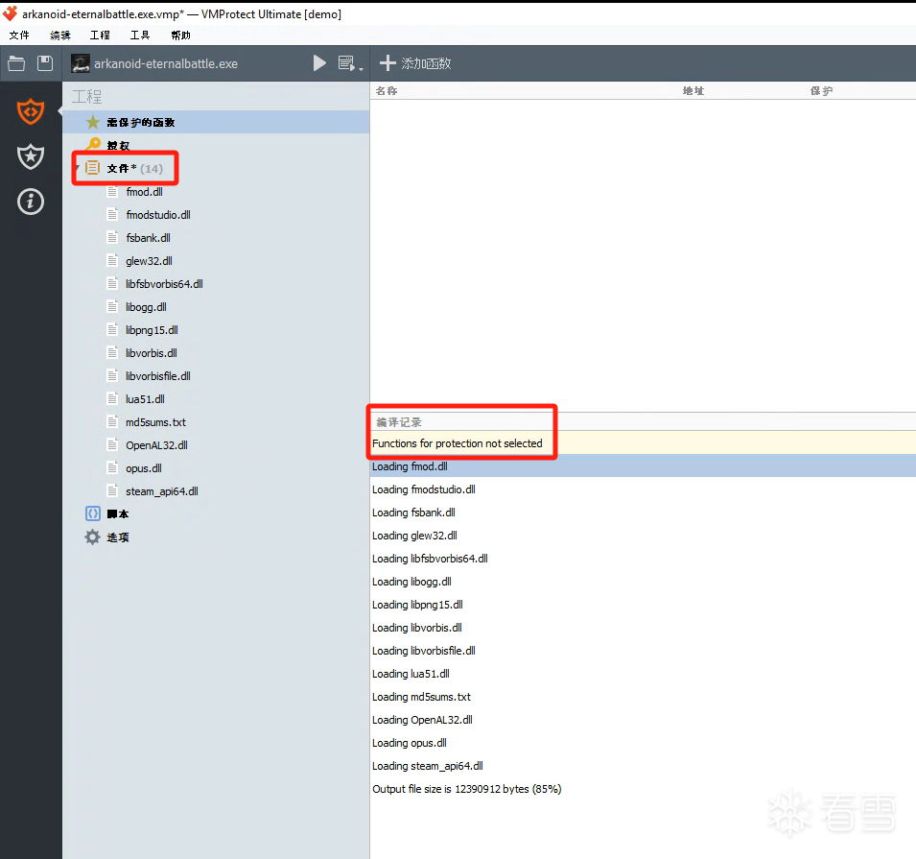The image size is (916, 859).
Task: Sort by the 地址 column header
Action: pos(693,90)
